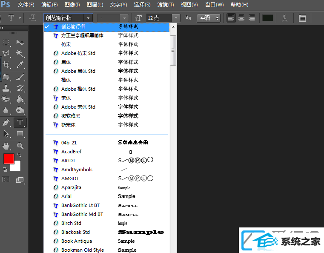Select the Clone Stamp tool
The width and height of the screenshot is (324, 253).
point(6,88)
